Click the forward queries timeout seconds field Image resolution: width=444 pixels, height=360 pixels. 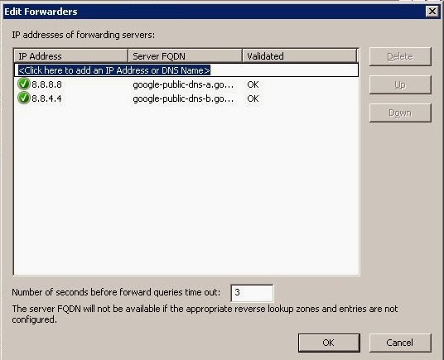[x=252, y=293]
